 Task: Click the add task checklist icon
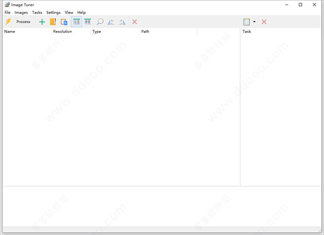click(x=247, y=22)
